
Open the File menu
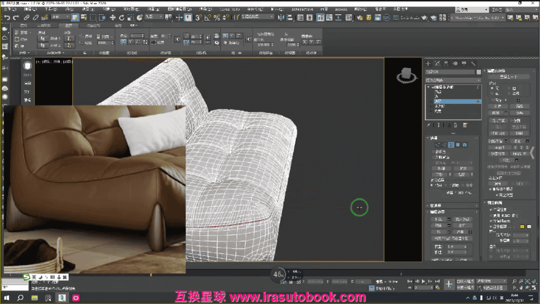click(9, 9)
